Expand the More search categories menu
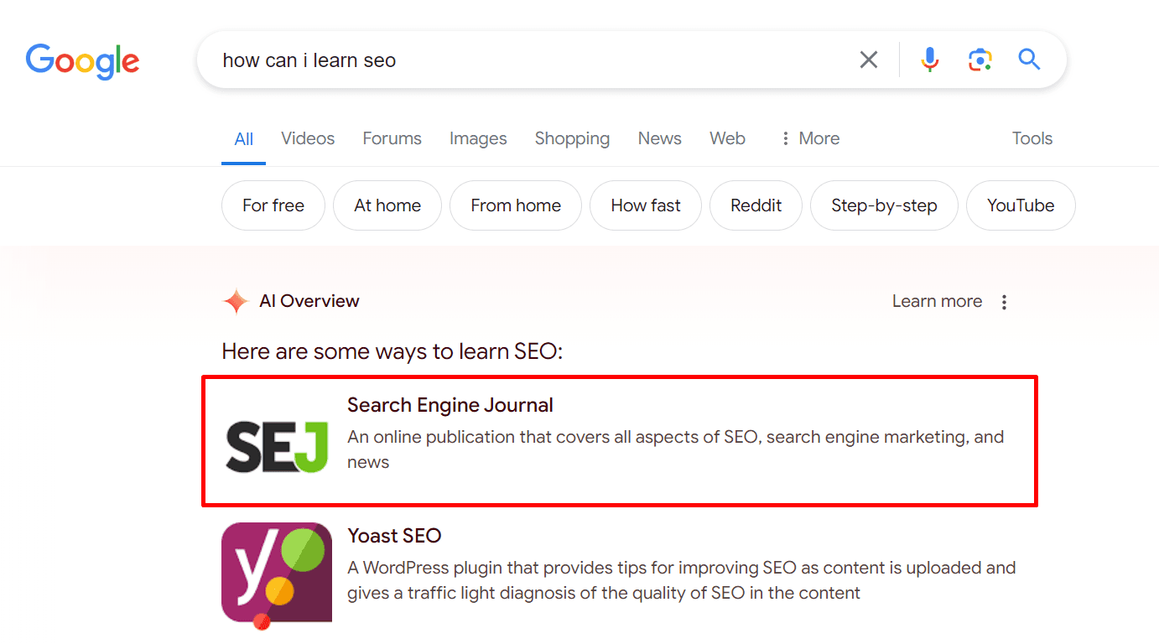The image size is (1159, 644). click(x=809, y=138)
